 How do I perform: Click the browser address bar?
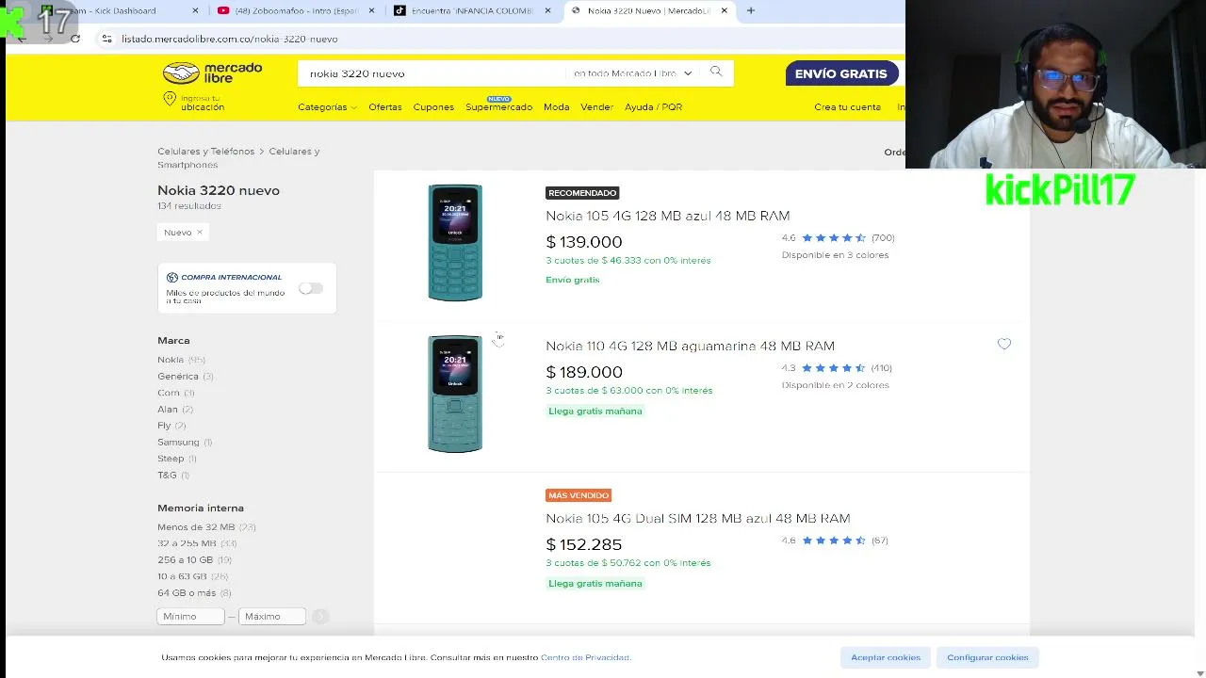pos(499,39)
